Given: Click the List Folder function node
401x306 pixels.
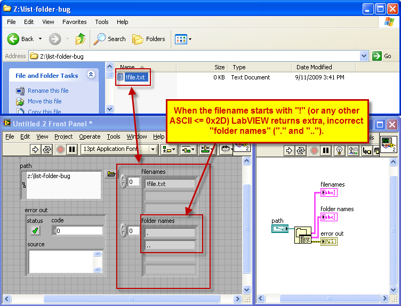Looking at the screenshot, I should pyautogui.click(x=303, y=235).
